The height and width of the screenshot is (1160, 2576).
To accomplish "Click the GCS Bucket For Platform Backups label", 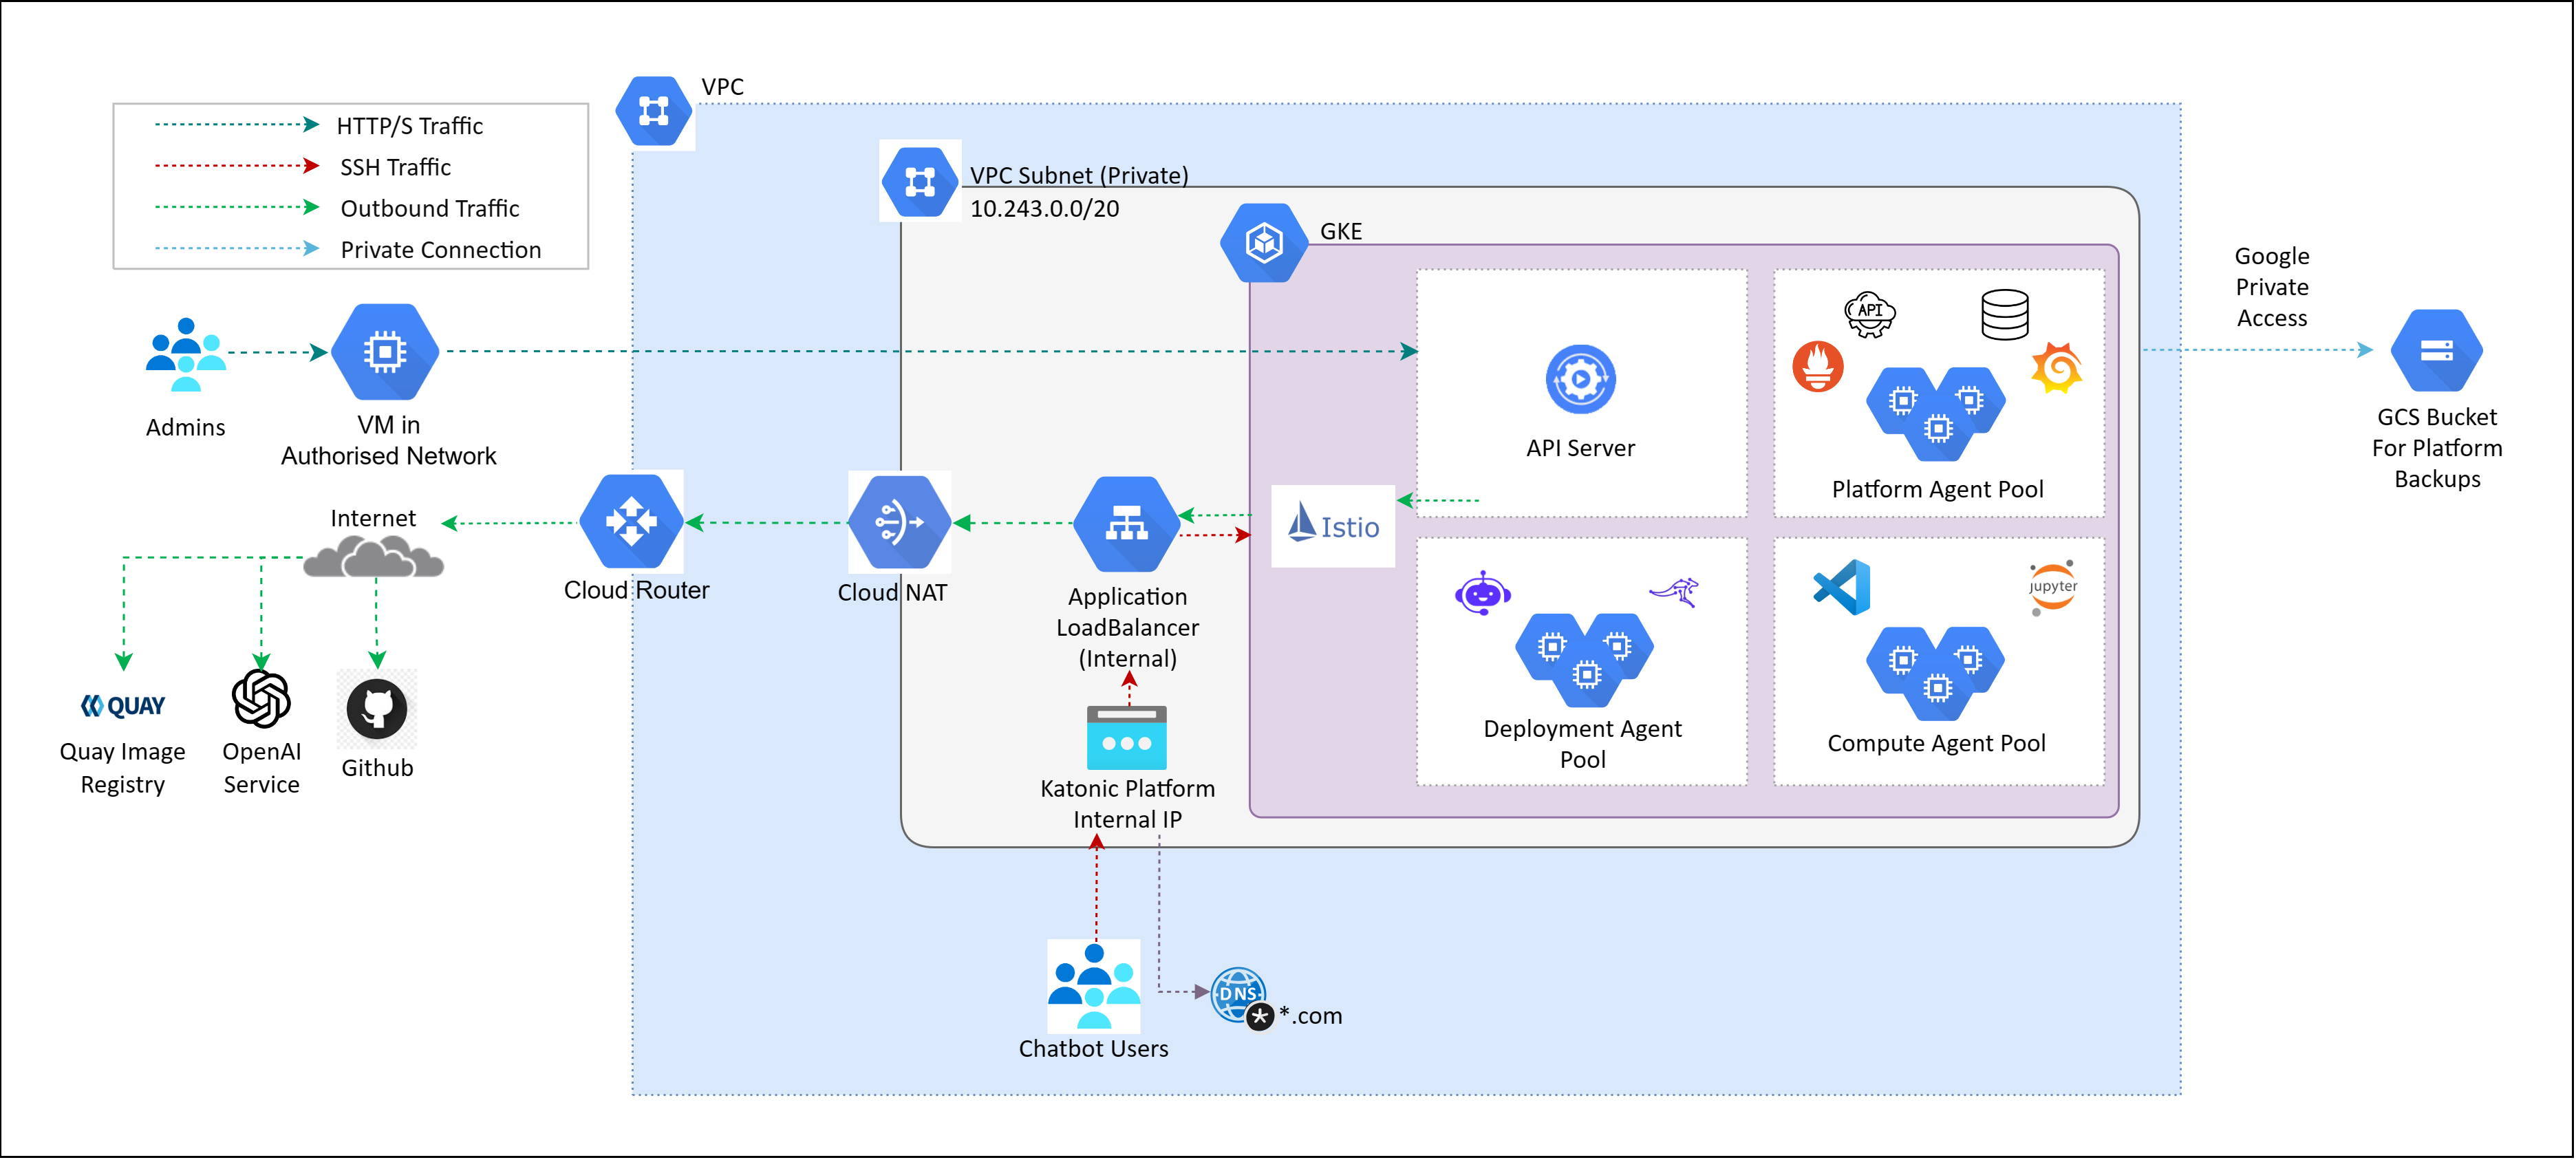I will tap(2437, 448).
